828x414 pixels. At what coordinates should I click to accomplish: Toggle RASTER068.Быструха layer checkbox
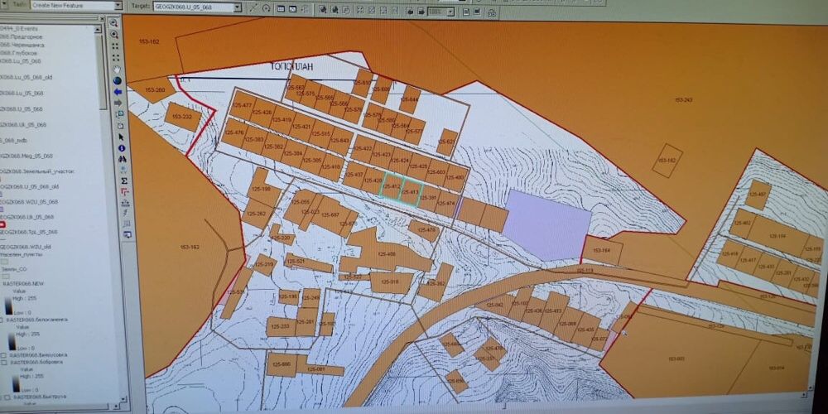[6, 397]
